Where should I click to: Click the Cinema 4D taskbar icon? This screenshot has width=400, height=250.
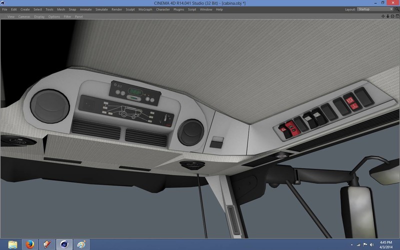coord(63,244)
